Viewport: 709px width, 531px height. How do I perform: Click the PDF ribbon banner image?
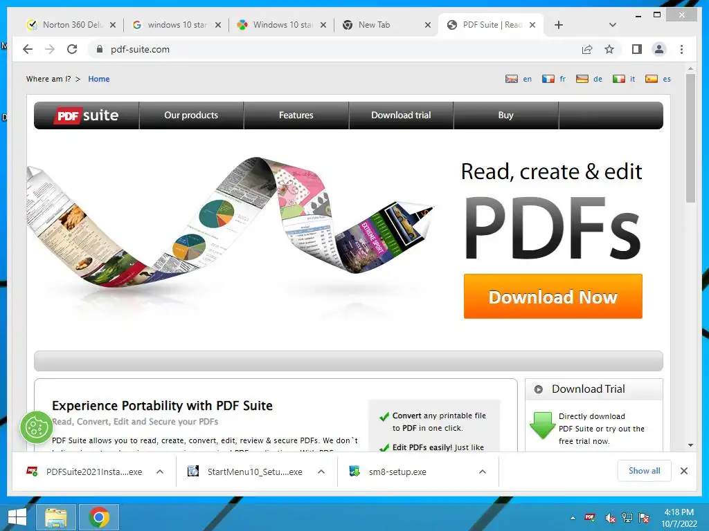(231, 221)
